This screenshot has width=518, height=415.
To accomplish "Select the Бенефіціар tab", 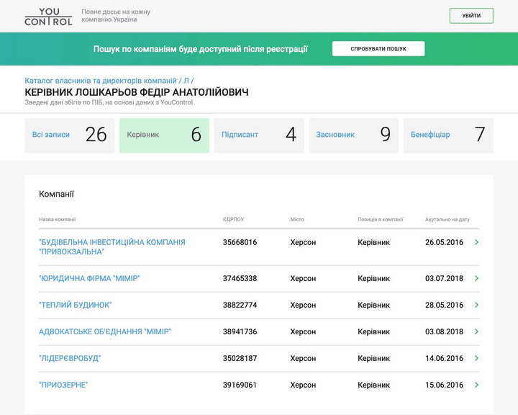I will tap(447, 135).
